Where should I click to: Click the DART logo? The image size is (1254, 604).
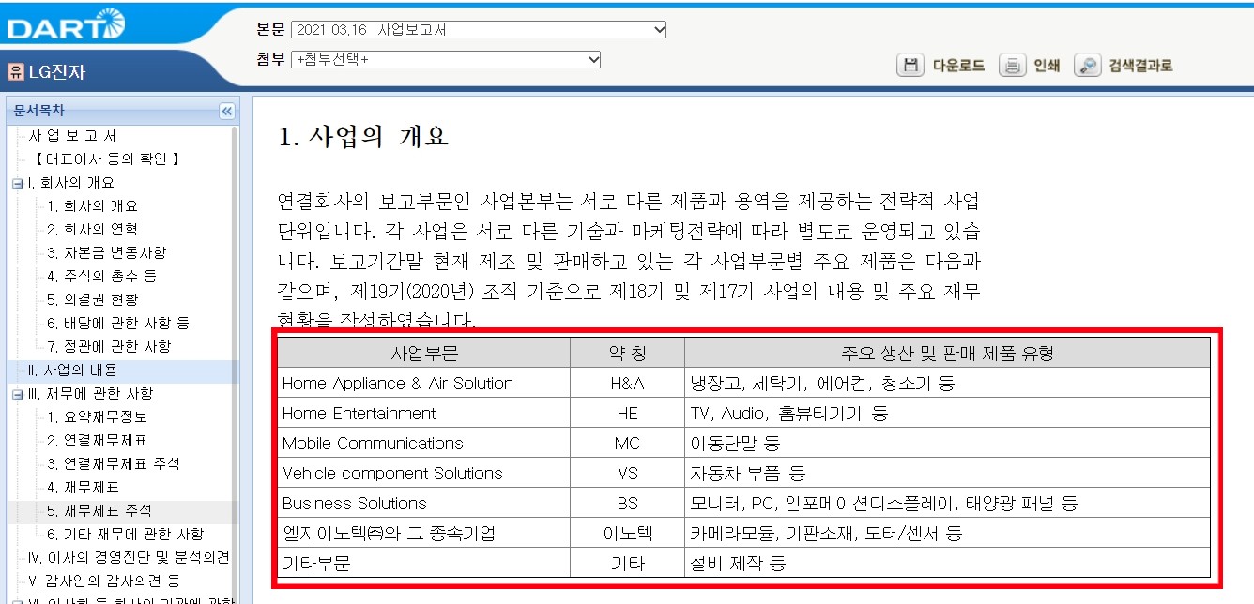point(66,25)
